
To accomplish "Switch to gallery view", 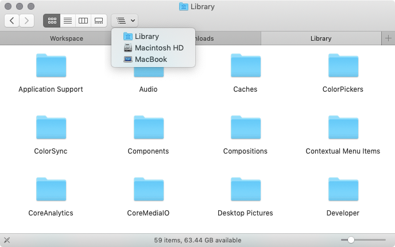I will pos(99,21).
